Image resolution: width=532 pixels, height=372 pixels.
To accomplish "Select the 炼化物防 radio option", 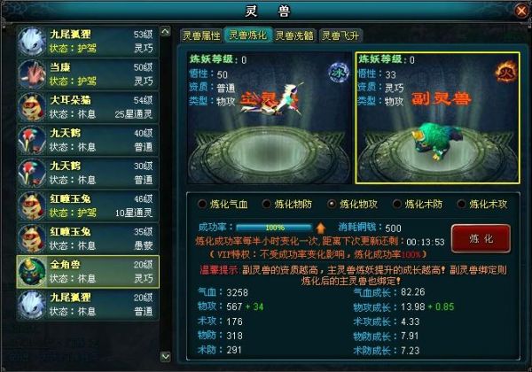I will 267,204.
